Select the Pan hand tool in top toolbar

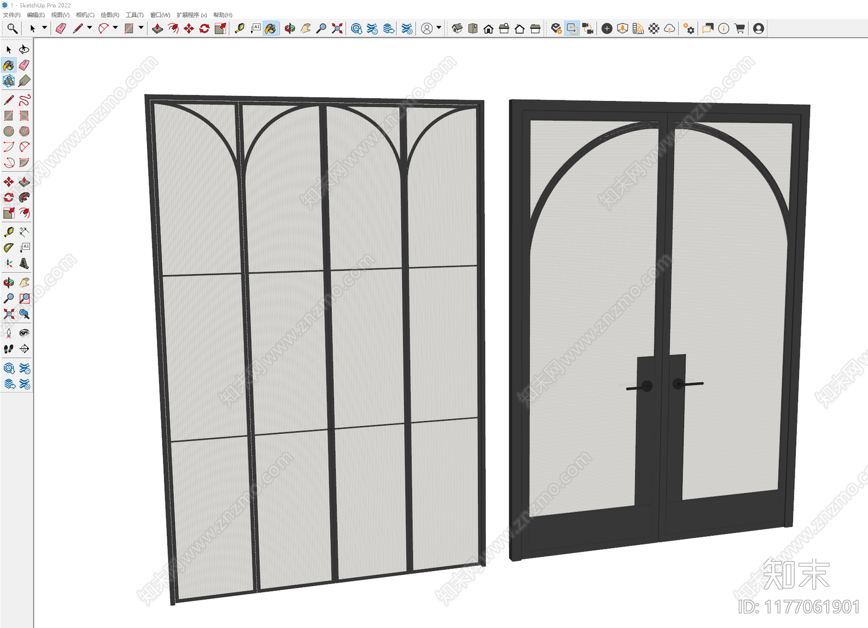[305, 28]
